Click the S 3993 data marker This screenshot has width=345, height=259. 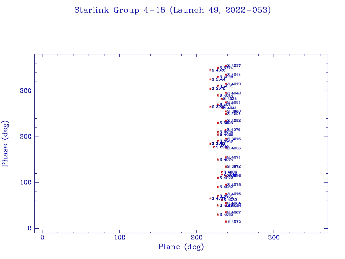(218, 123)
